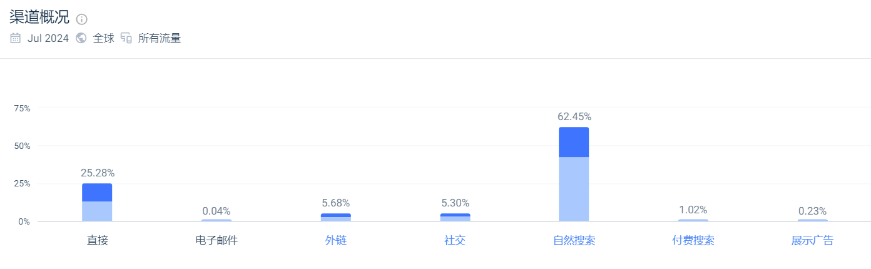Click the 62.45% value label
Image resolution: width=871 pixels, height=269 pixels.
(x=574, y=116)
